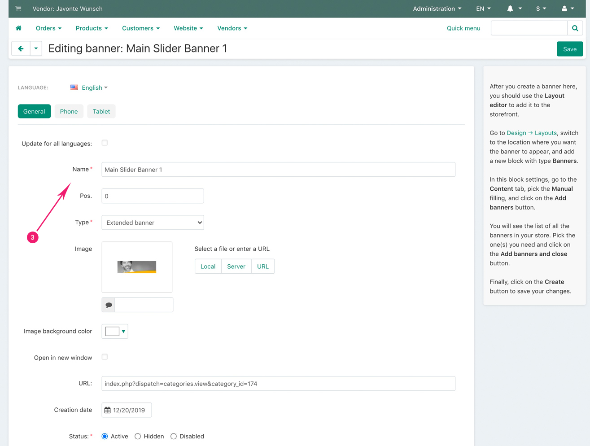
Task: Select the Hidden status radio button
Action: 138,437
